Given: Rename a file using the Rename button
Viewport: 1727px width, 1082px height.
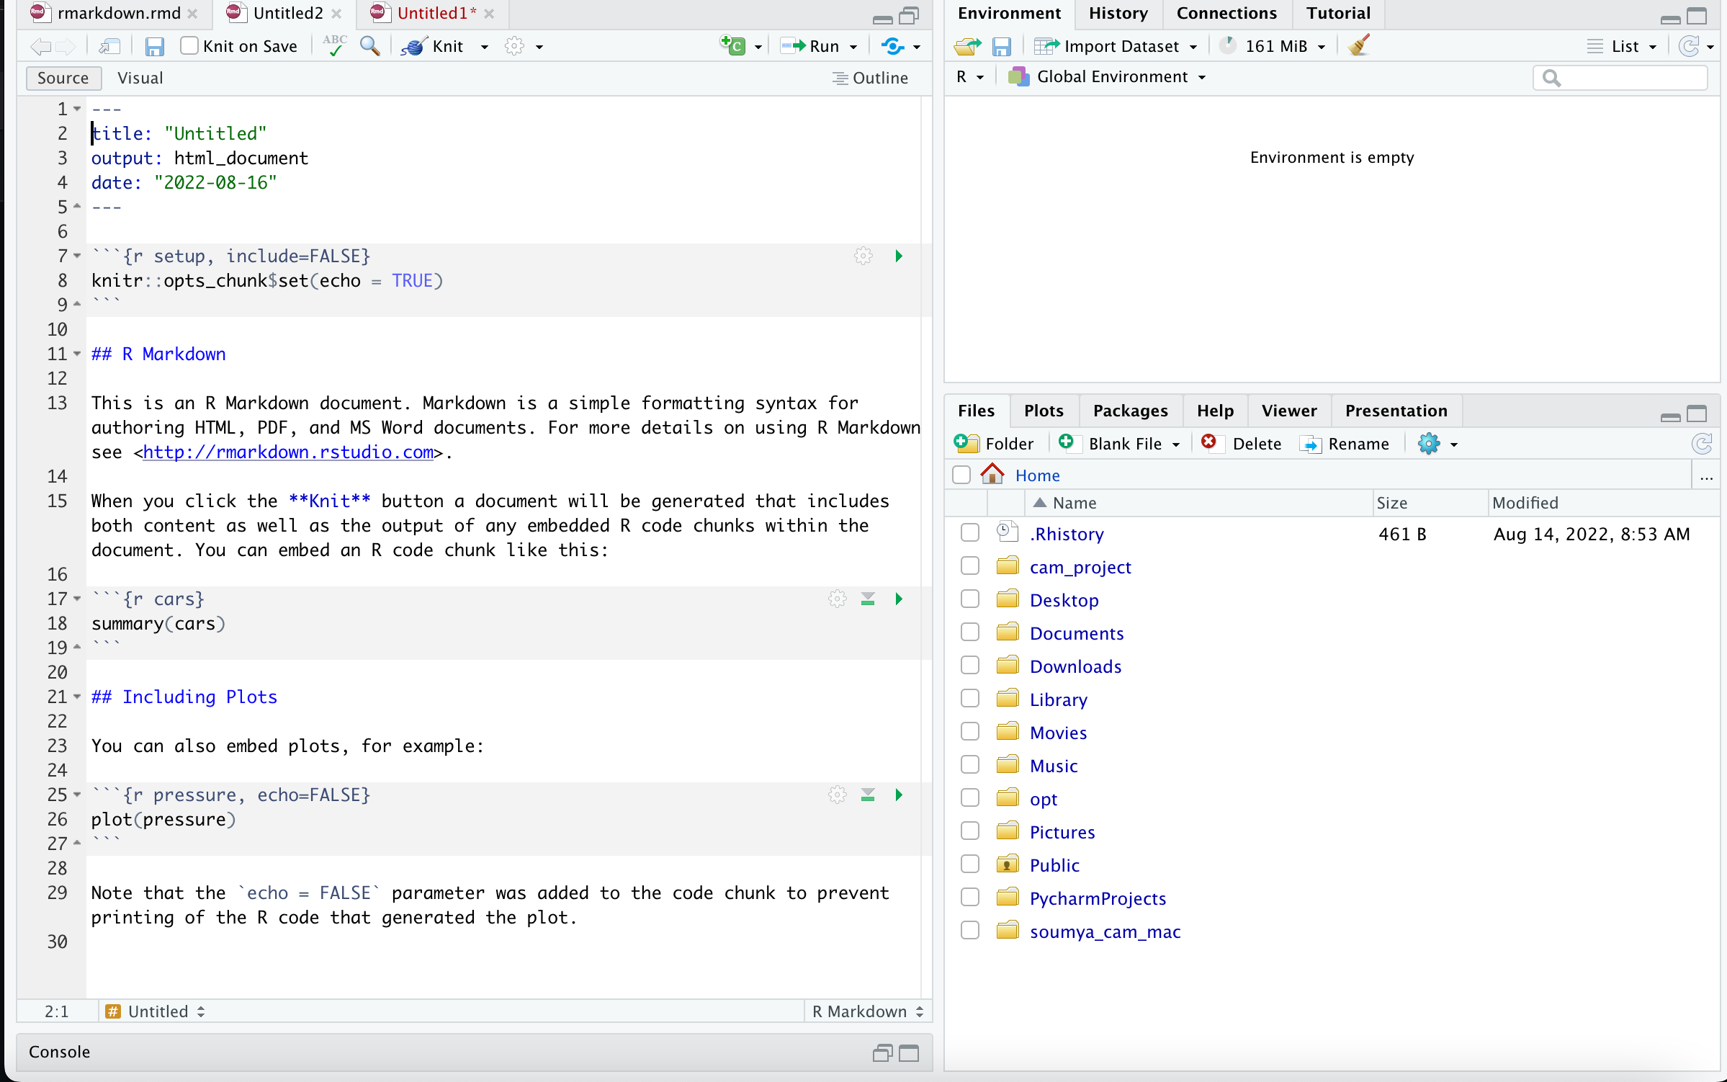Looking at the screenshot, I should point(1346,444).
